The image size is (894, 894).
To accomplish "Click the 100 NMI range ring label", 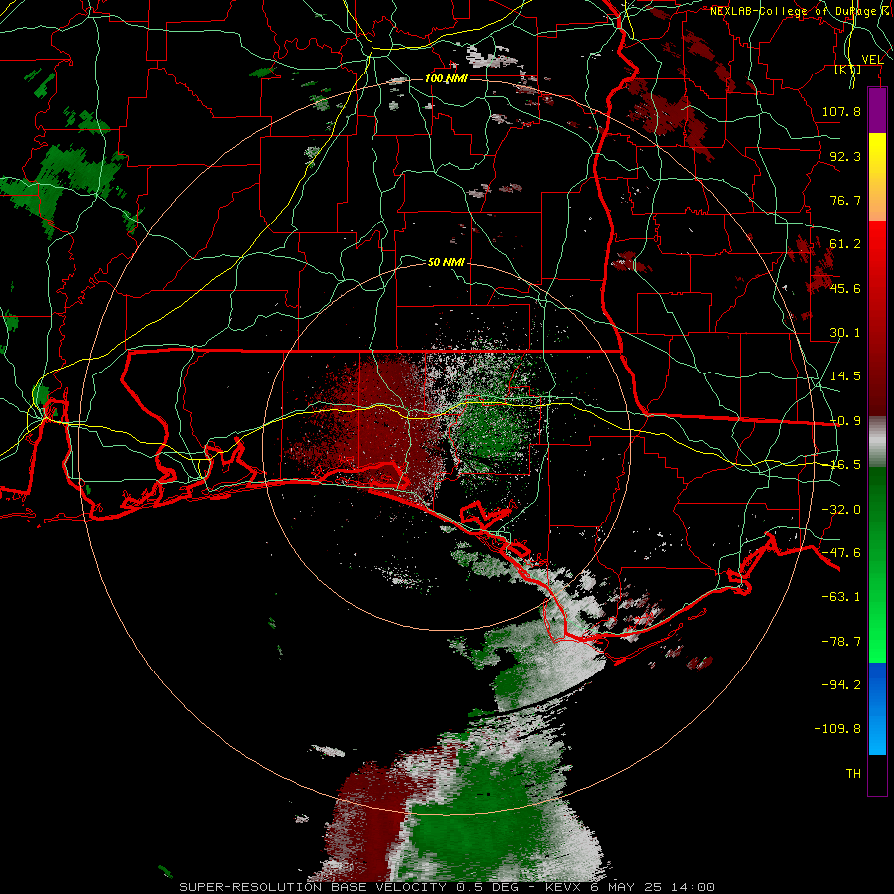I will 446,78.
